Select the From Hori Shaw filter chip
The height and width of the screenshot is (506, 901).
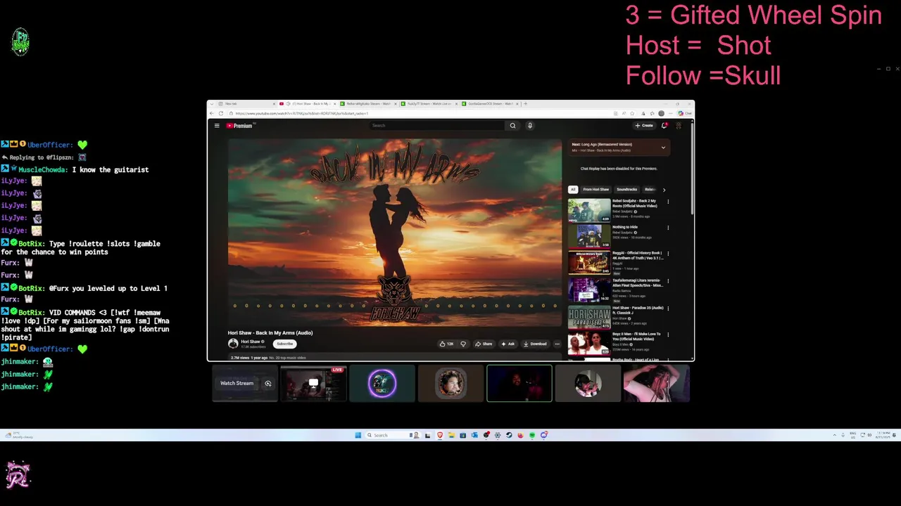(x=596, y=190)
